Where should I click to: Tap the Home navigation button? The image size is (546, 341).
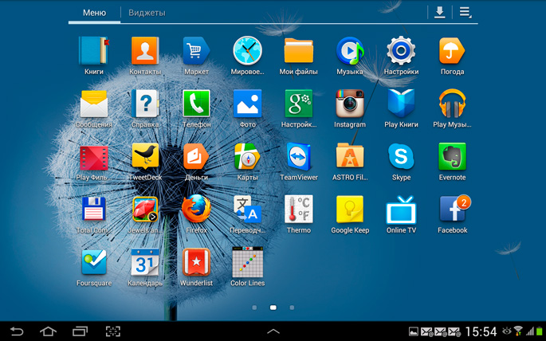tap(48, 331)
